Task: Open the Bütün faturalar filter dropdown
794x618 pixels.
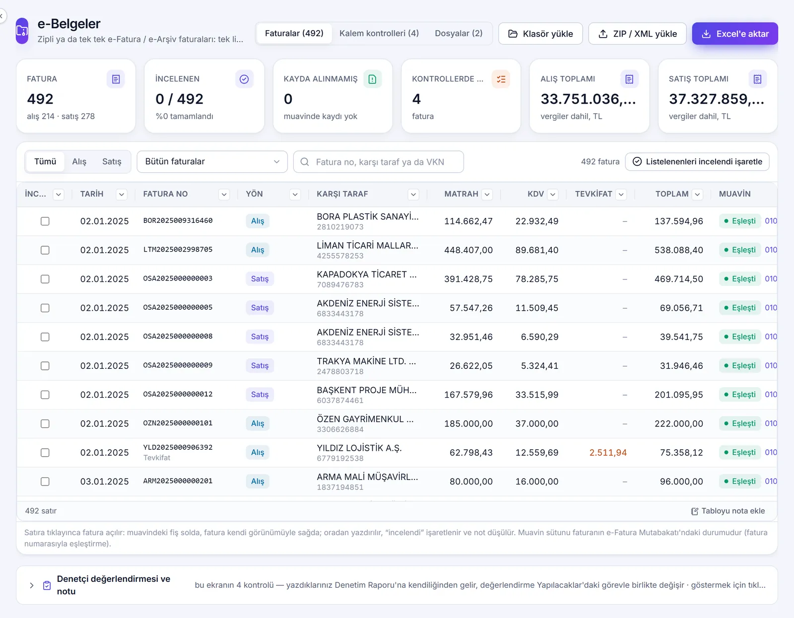Action: 212,162
